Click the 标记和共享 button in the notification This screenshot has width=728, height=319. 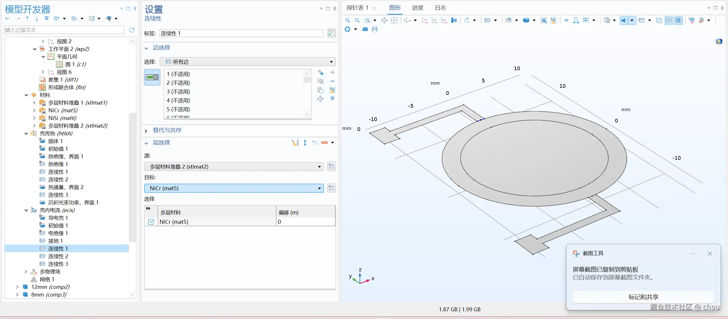tap(643, 297)
